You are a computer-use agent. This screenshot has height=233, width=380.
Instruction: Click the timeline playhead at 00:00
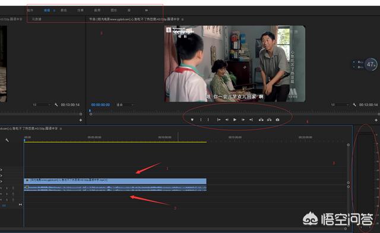(24, 140)
